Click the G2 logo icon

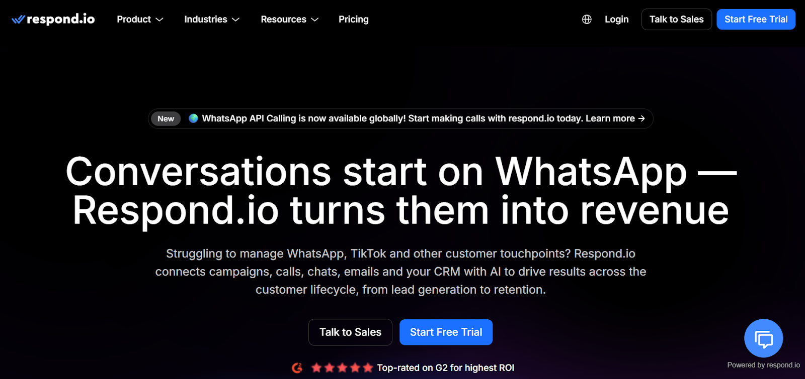(x=297, y=368)
